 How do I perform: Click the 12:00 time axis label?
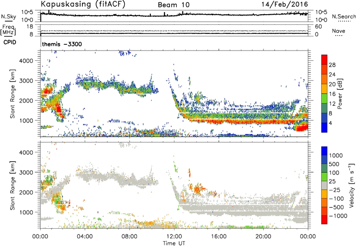[x=174, y=237]
